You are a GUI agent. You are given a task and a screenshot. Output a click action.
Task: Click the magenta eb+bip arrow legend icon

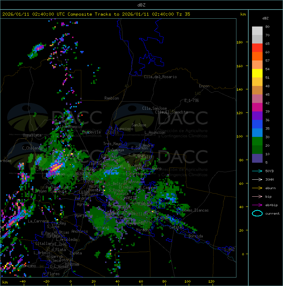point(257,205)
